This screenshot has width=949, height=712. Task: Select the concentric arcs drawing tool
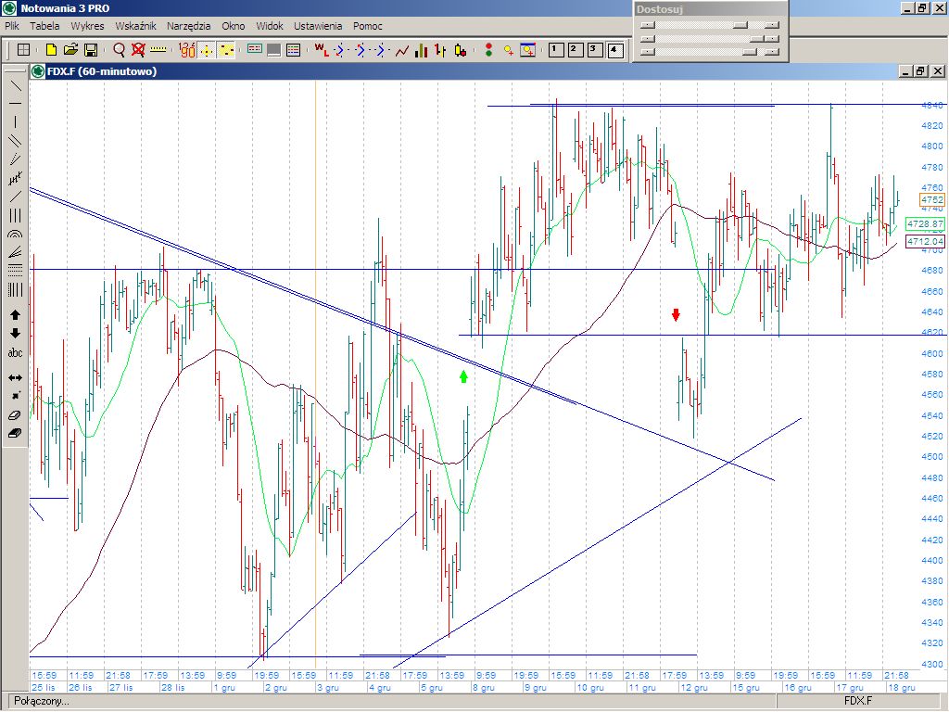15,234
